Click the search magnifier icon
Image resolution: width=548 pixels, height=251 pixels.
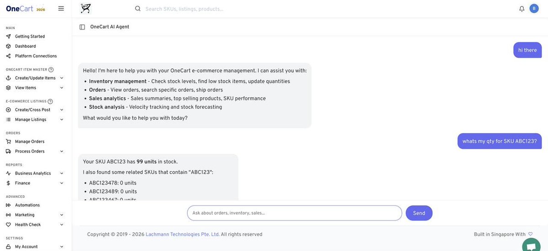pyautogui.click(x=138, y=9)
